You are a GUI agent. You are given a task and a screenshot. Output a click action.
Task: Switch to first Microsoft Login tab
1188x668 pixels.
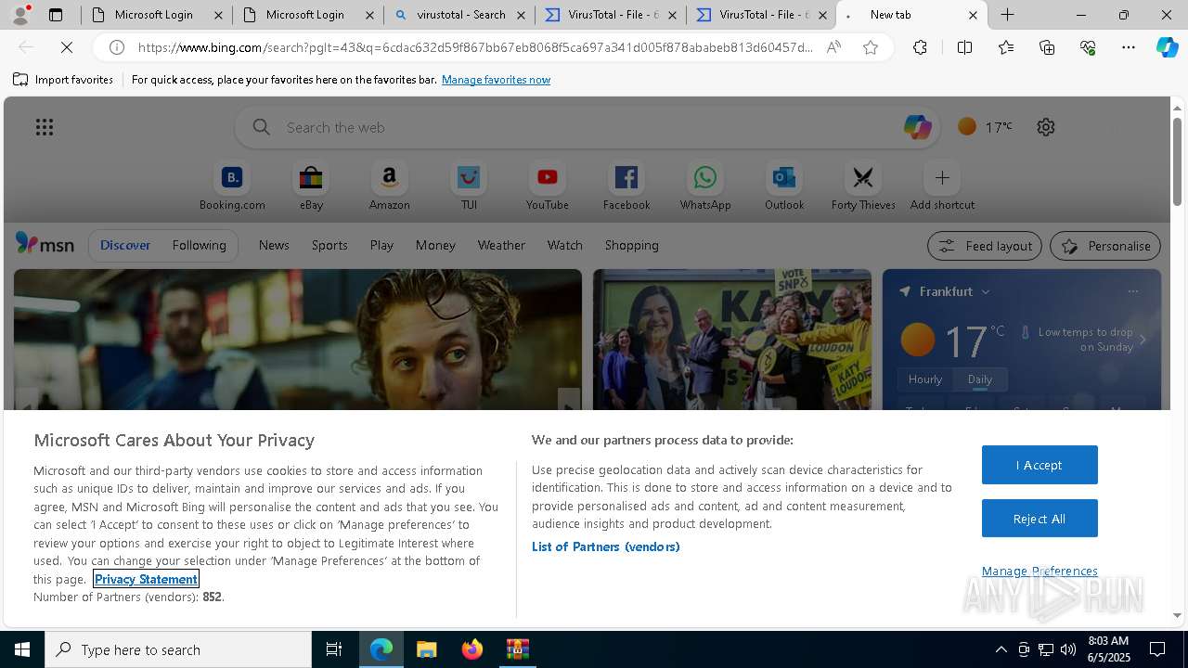pos(155,15)
